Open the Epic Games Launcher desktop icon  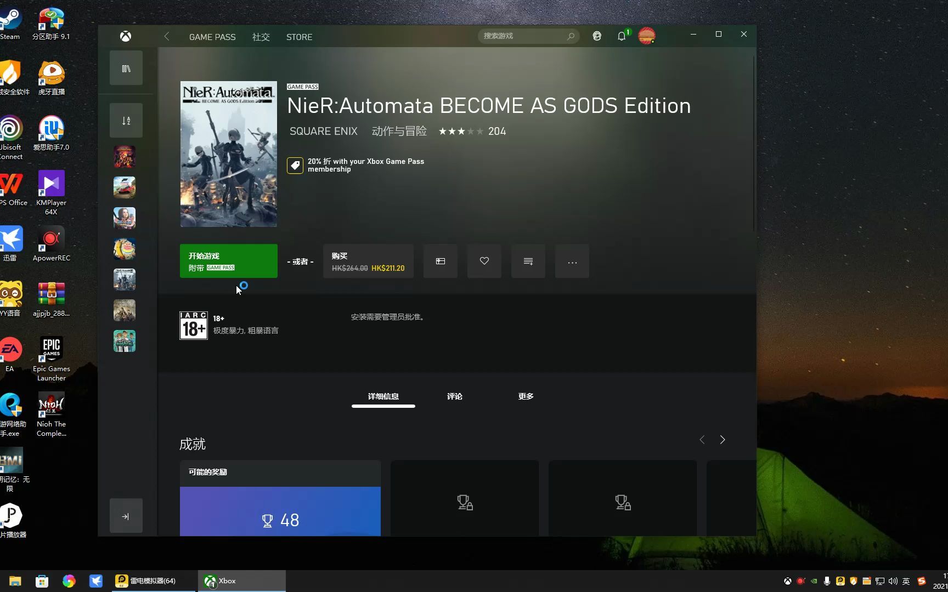[x=52, y=358]
